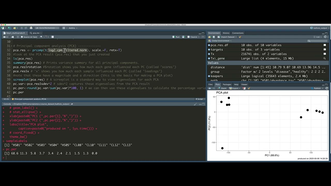Open Tx data table view icon

[x=325, y=54]
